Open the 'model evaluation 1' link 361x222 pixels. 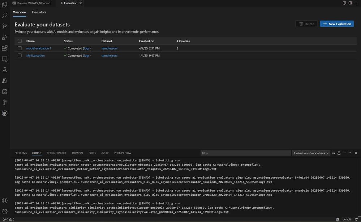click(39, 48)
